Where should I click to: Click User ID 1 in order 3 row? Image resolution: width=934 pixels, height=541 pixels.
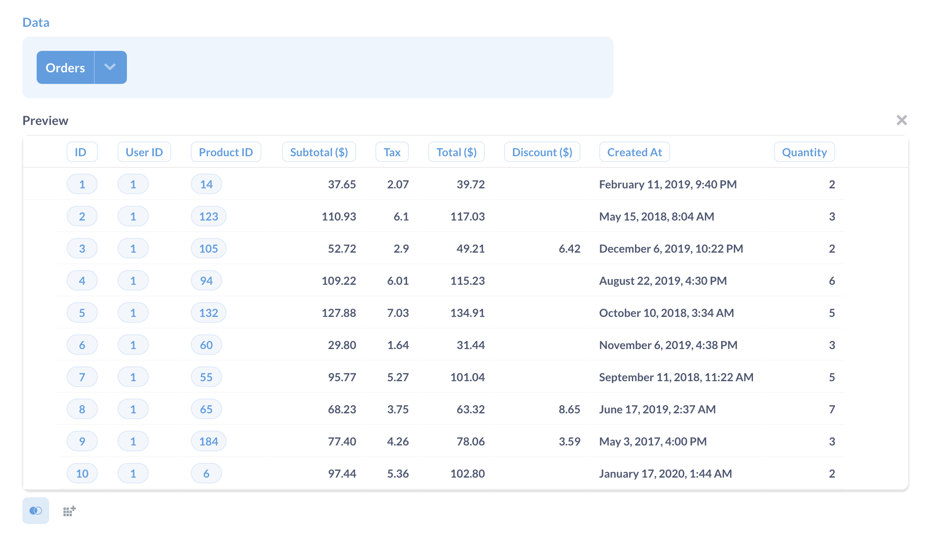[133, 249]
